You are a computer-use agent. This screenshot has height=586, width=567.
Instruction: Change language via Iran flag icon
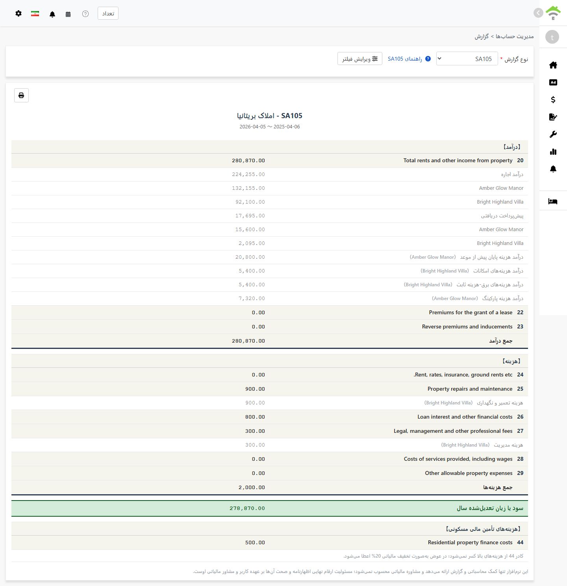pyautogui.click(x=35, y=13)
